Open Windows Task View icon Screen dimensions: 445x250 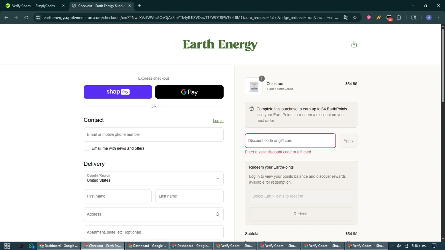click(7, 246)
